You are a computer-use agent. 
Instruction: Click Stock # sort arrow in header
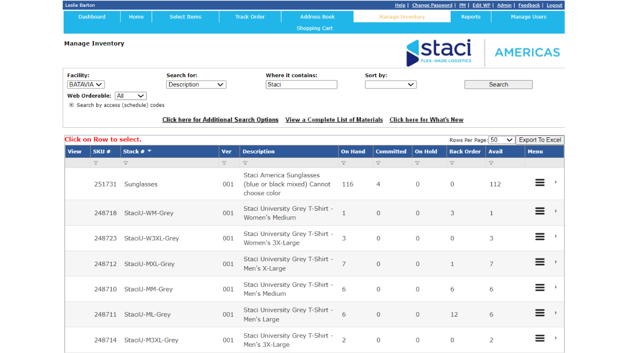[149, 151]
